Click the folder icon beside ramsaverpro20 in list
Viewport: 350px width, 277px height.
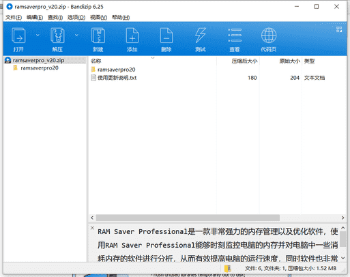(x=93, y=70)
